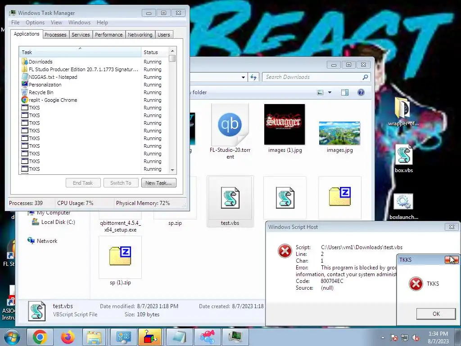Click the task list scrollbar up arrow

(x=172, y=51)
